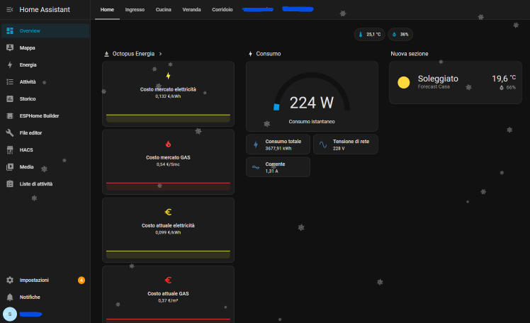Open the Soleggiato weather forecast card

coord(458,82)
